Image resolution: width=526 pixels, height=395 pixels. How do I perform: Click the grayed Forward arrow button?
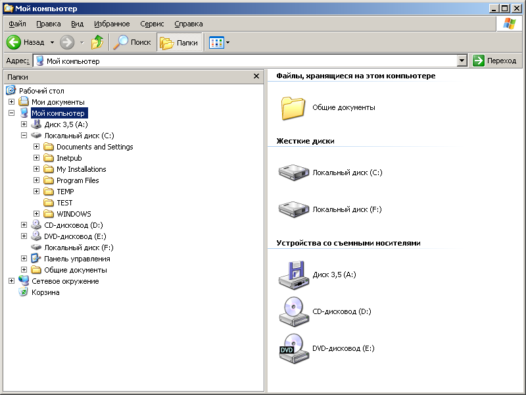[x=67, y=42]
